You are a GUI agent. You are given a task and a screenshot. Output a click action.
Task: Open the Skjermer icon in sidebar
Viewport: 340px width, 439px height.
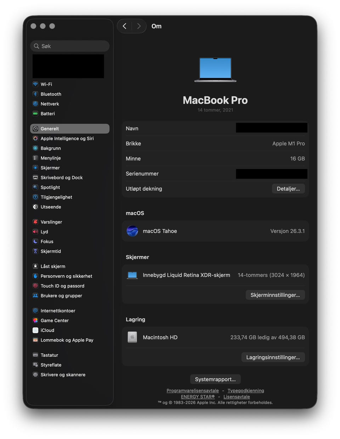35,168
